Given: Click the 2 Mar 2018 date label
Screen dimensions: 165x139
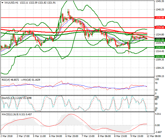Looking at the screenshot, I should [x=7, y=136].
